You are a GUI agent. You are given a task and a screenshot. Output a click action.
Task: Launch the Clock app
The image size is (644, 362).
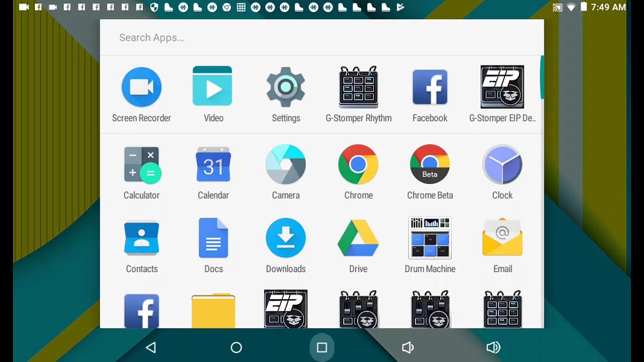pos(502,164)
